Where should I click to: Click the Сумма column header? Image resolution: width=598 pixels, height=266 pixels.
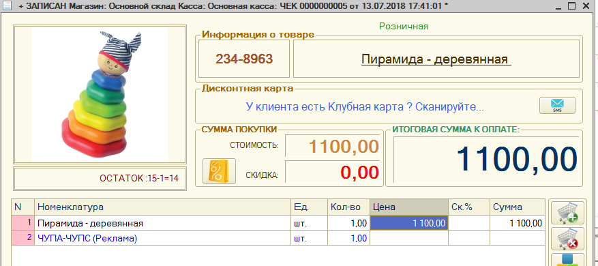517,207
